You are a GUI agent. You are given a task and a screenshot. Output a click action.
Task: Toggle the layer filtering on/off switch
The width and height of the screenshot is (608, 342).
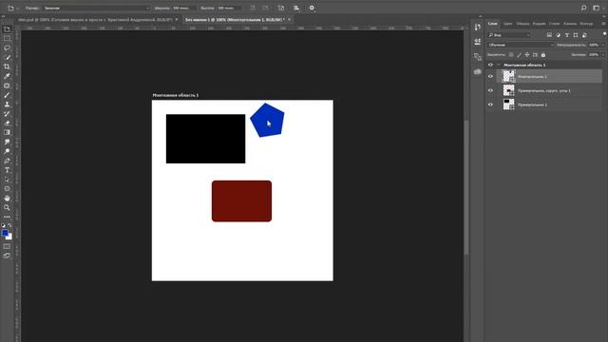point(604,34)
